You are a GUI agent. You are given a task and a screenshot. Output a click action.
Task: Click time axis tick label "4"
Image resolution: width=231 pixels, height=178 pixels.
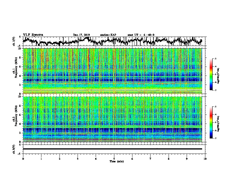(96, 159)
